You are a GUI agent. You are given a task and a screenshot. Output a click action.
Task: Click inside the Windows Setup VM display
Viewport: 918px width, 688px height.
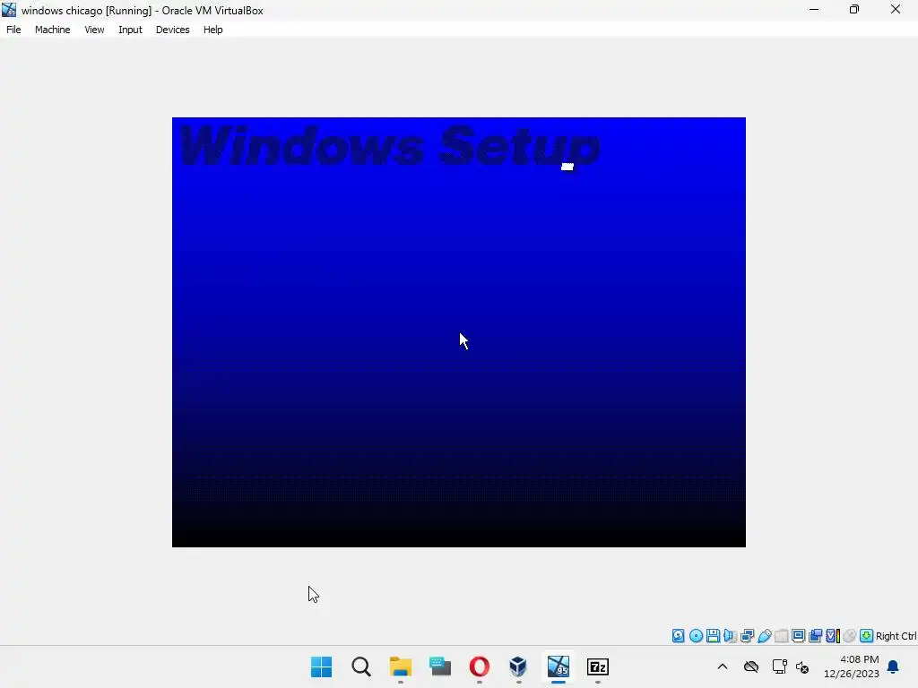(x=458, y=332)
